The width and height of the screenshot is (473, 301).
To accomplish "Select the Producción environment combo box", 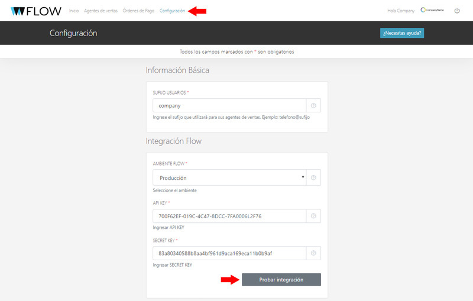I will click(229, 177).
